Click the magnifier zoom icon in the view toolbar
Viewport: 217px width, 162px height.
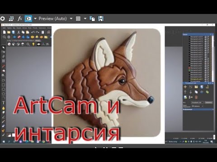point(28,44)
